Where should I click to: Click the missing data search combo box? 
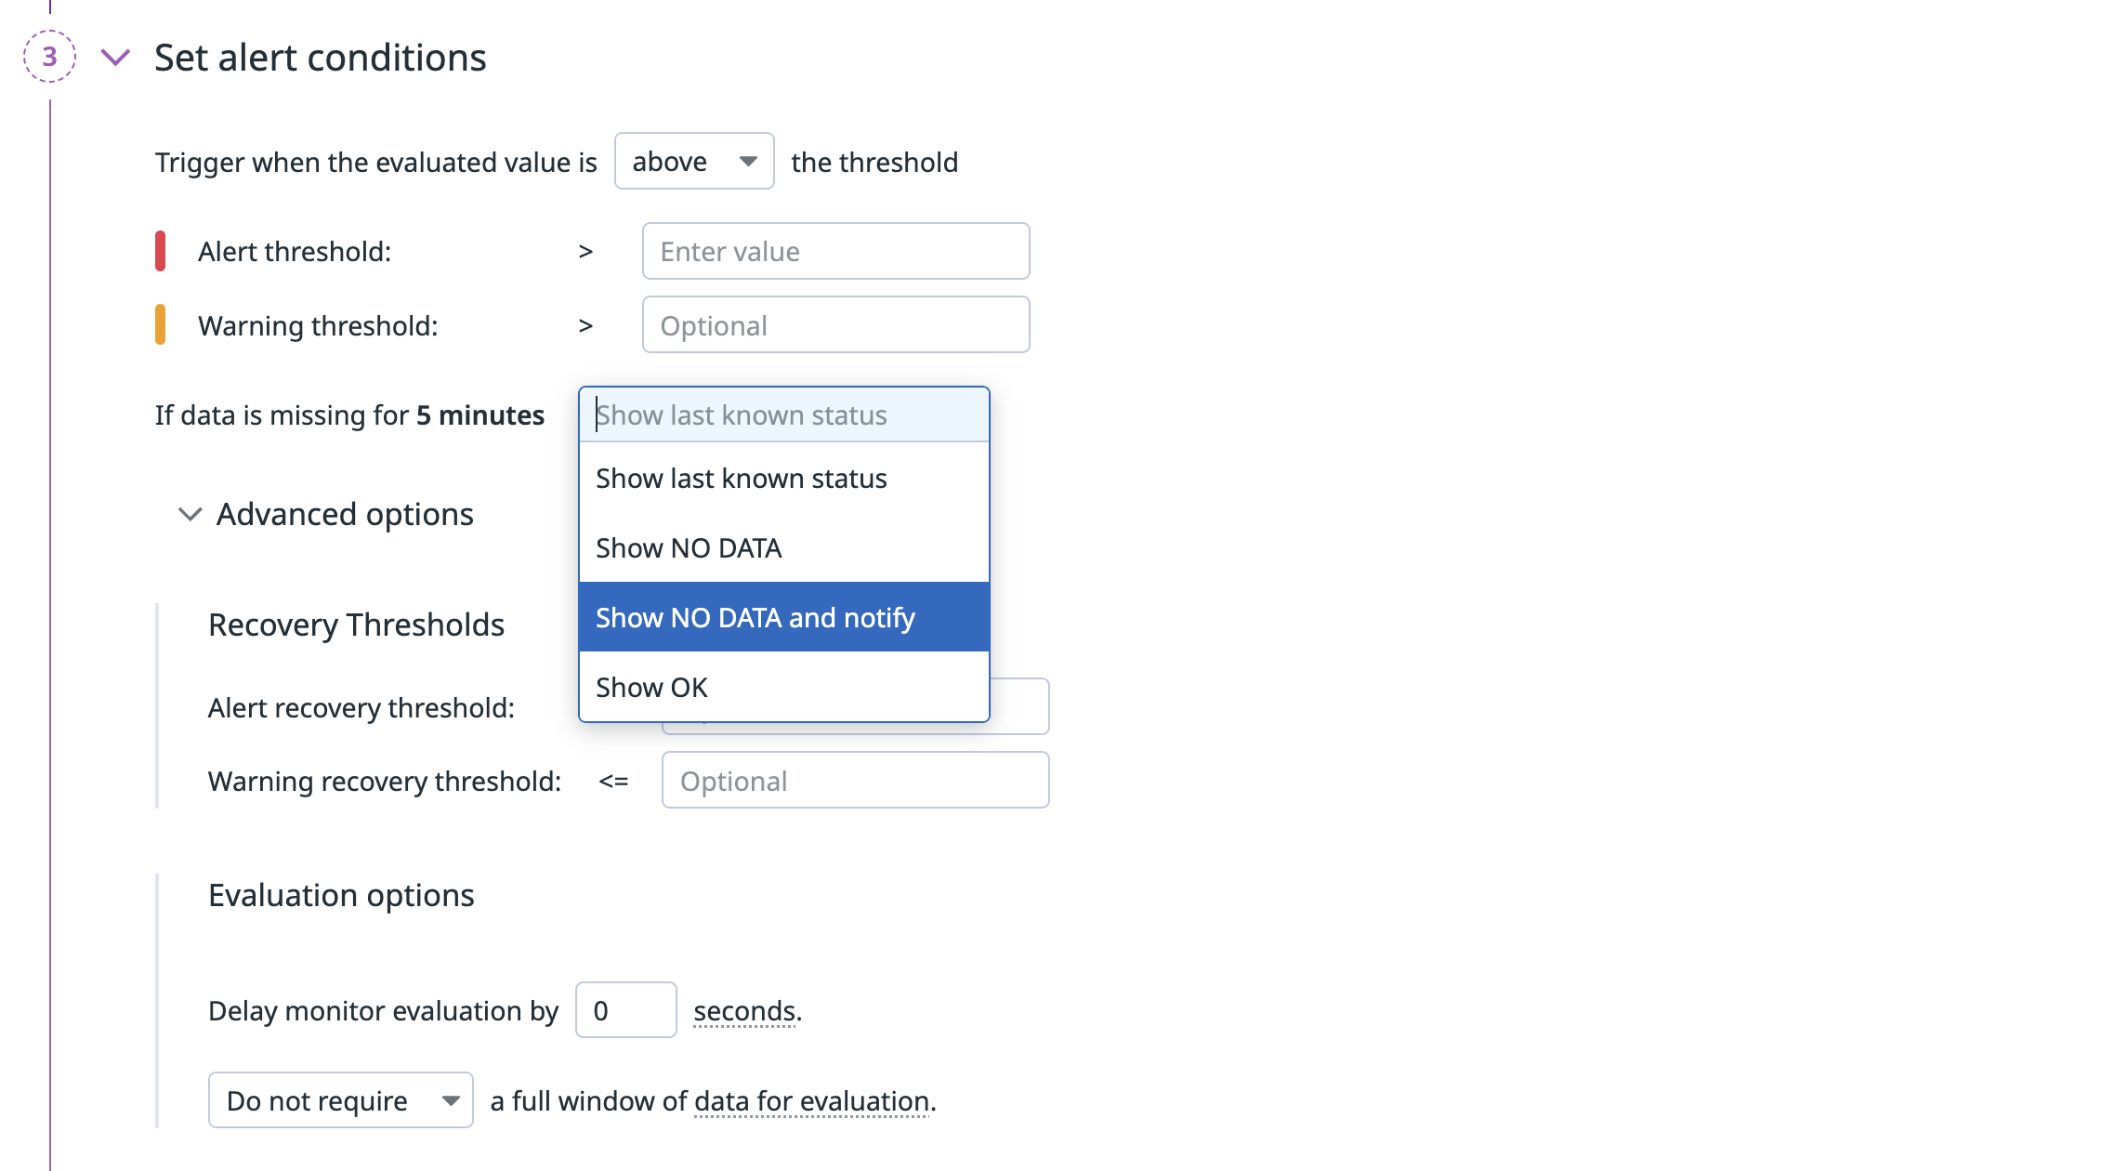pos(783,414)
